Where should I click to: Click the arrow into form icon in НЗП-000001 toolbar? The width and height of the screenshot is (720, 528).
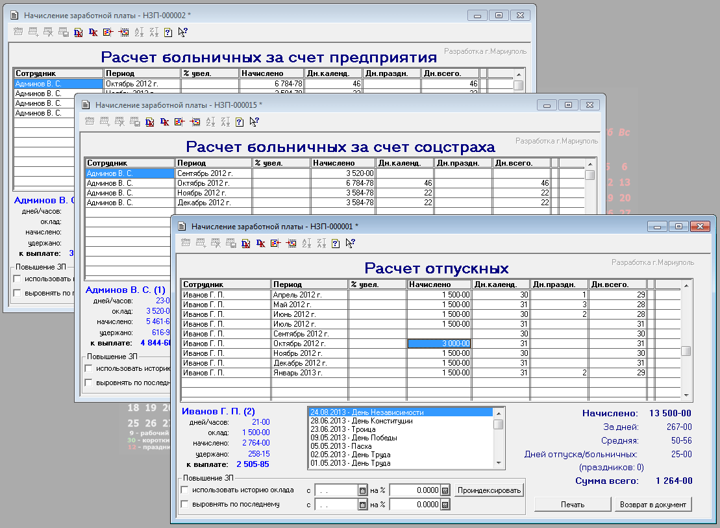tap(291, 243)
